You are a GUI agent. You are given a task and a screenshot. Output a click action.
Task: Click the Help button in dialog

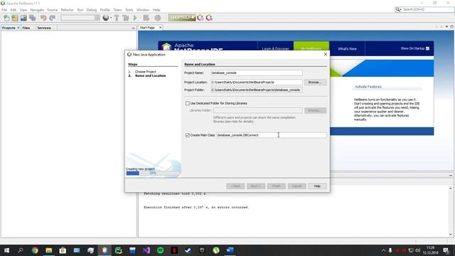click(317, 186)
